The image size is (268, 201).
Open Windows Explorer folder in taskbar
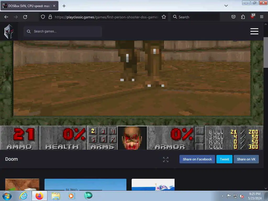[x=56, y=196]
